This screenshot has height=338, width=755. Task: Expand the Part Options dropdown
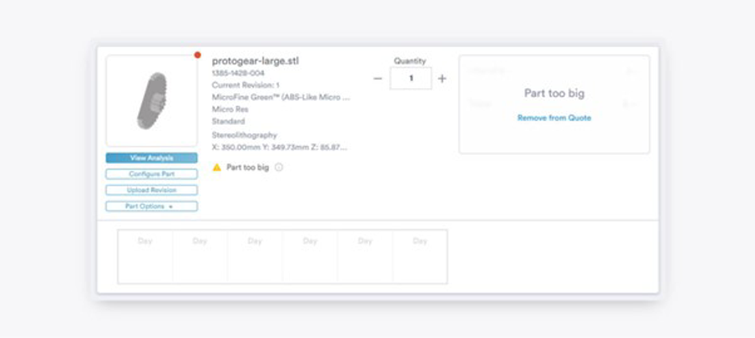[152, 206]
